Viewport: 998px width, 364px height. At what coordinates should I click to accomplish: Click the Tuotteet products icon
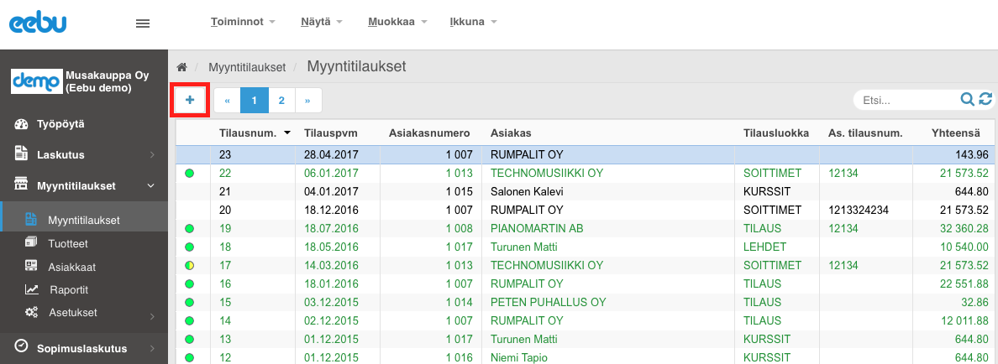pos(31,242)
